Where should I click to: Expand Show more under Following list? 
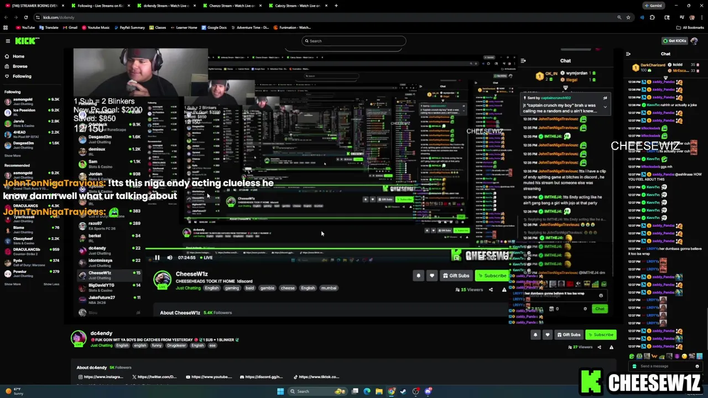[13, 156]
